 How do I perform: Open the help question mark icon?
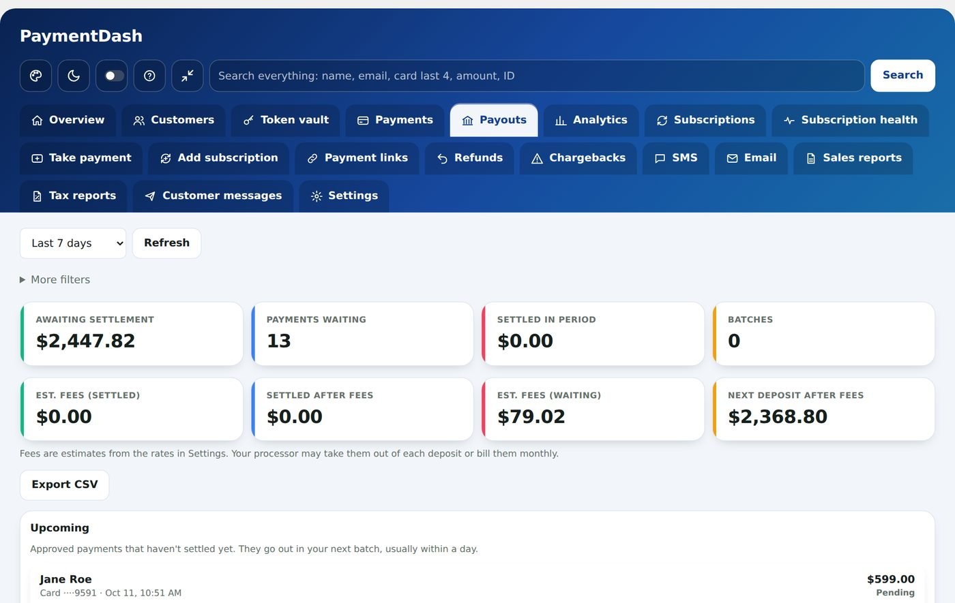149,76
